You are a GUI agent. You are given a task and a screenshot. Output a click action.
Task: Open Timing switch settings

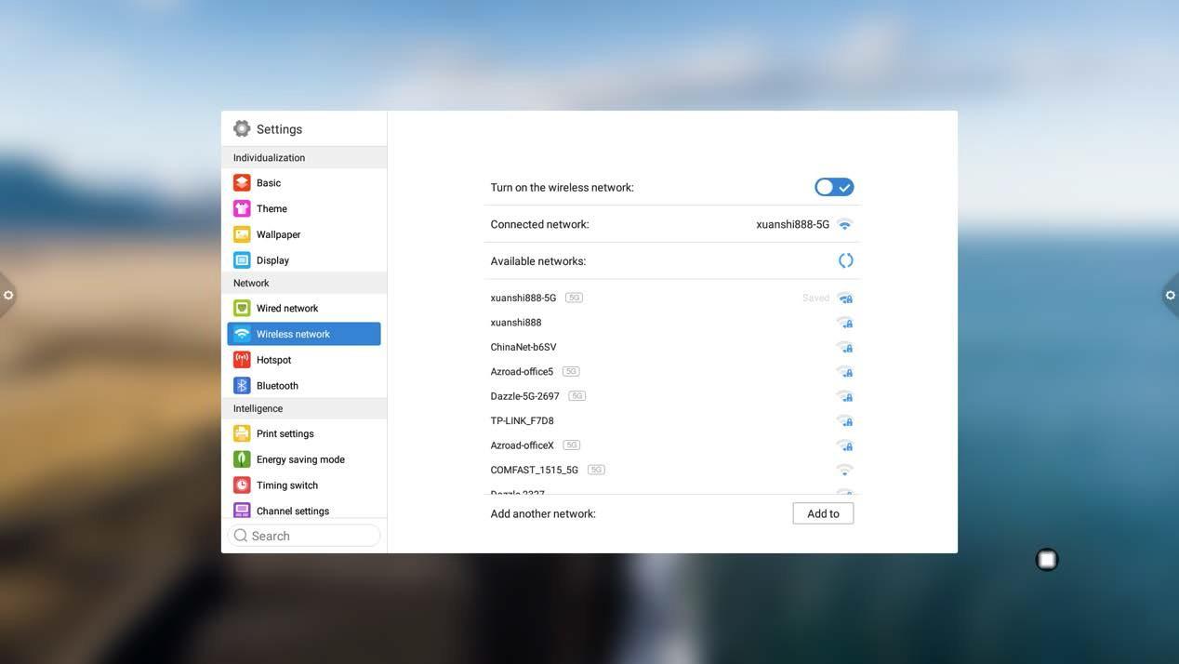(286, 485)
